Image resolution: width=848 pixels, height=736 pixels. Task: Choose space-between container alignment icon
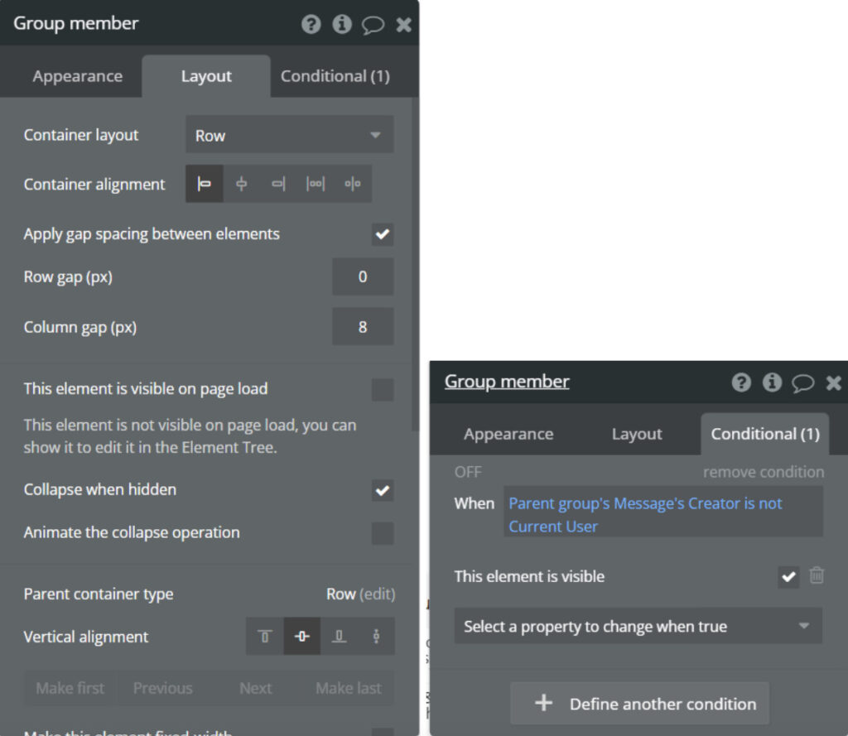(x=316, y=184)
